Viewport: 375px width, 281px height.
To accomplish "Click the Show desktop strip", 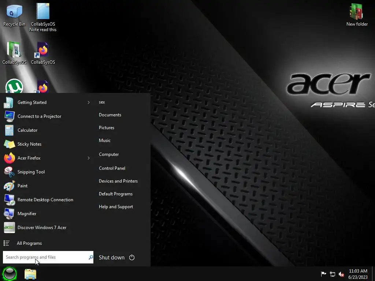I will coord(373,274).
